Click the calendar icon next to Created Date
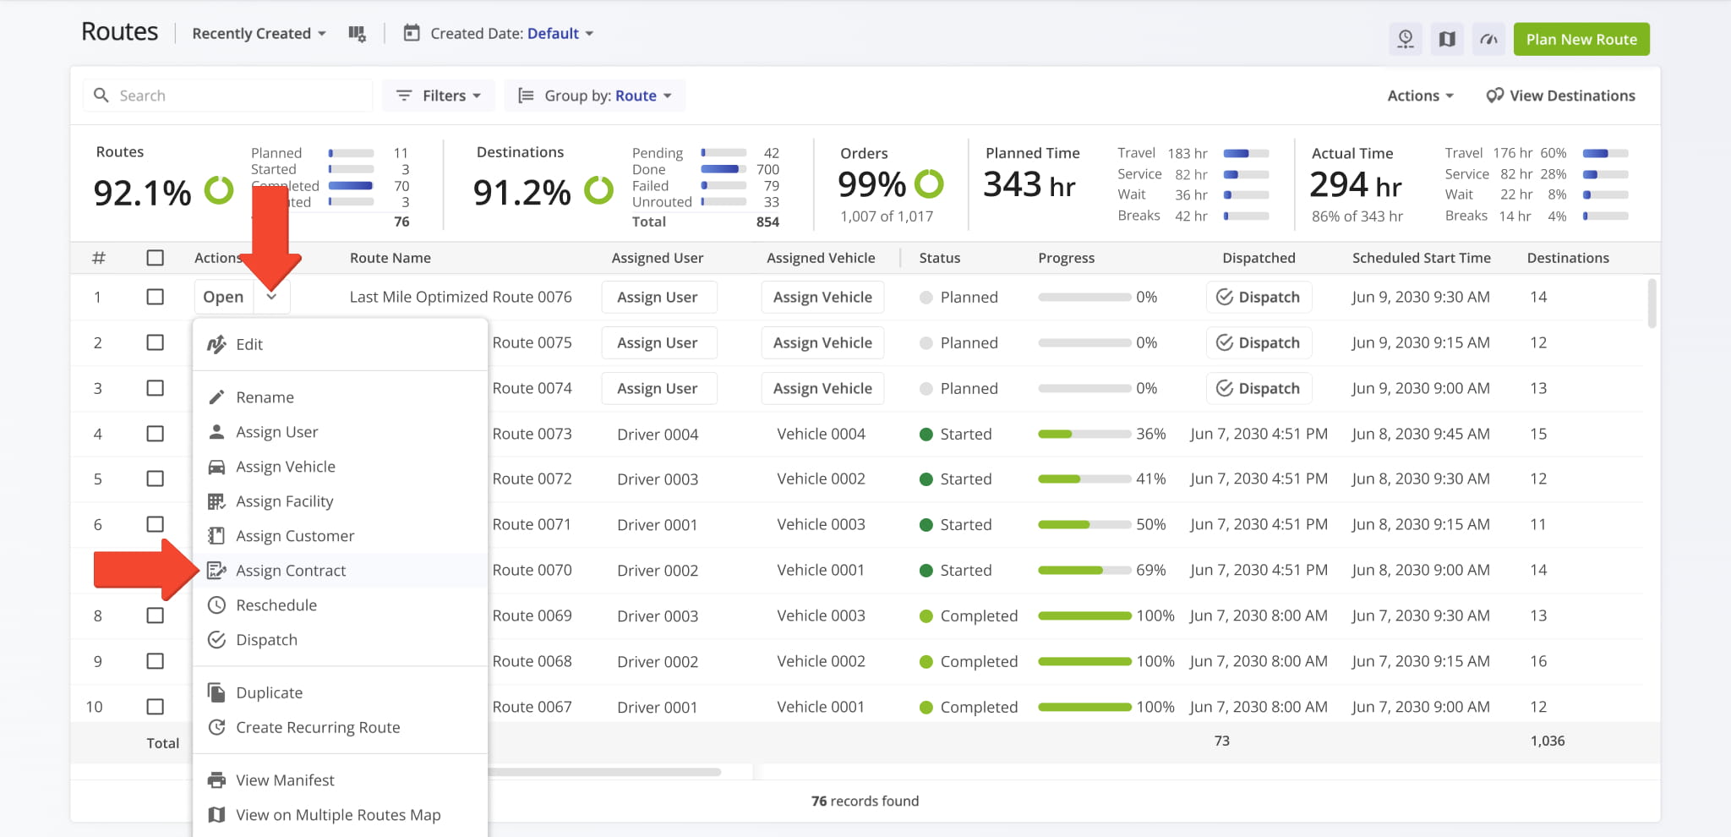1731x837 pixels. click(412, 34)
